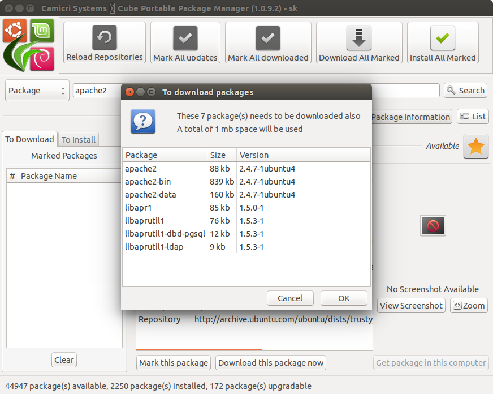Confirm the download dialog with OK
The width and height of the screenshot is (493, 394).
pos(344,298)
